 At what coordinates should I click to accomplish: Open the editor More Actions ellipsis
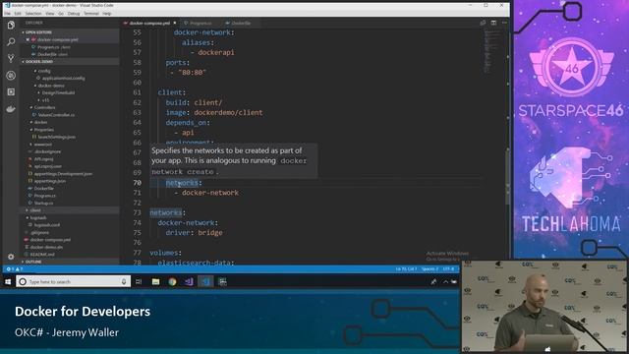504,23
